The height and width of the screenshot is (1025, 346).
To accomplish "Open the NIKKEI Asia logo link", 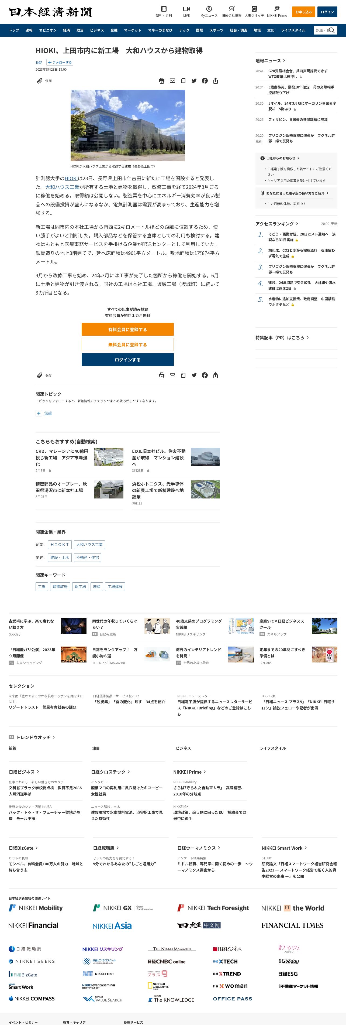I will (x=112, y=925).
